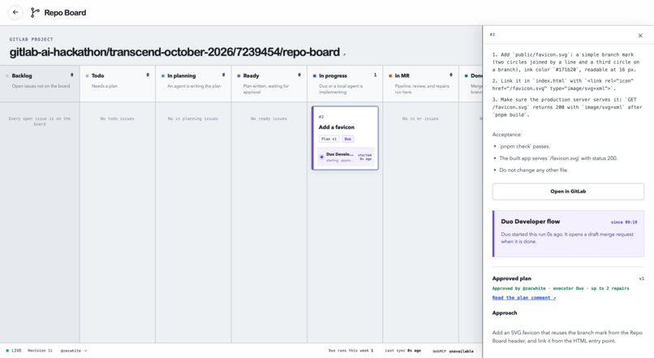This screenshot has width=654, height=358.
Task: Click the 'Approved plan' heading
Action: pos(512,278)
